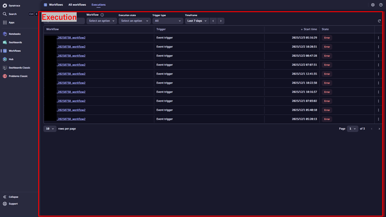Open the Trigger type dropdown

click(168, 21)
